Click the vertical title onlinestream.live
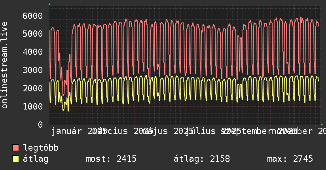This screenshot has height=170, width=326. coord(5,65)
